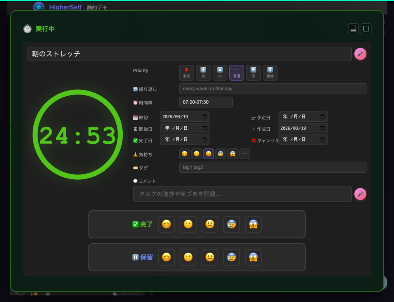Viewport: 394px width, 302px height.
Task: Complete task with the screaming face emoji
Action: tap(253, 224)
